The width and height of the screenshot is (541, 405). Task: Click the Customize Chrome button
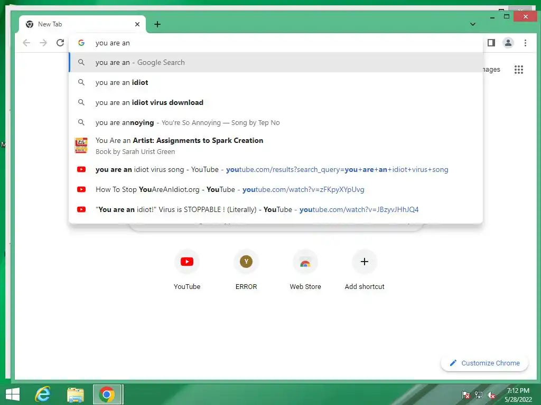(x=484, y=363)
